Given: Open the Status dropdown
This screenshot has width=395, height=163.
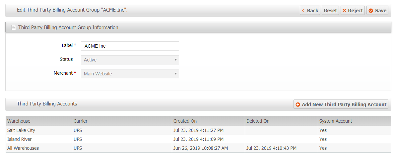Looking at the screenshot, I should tap(130, 60).
